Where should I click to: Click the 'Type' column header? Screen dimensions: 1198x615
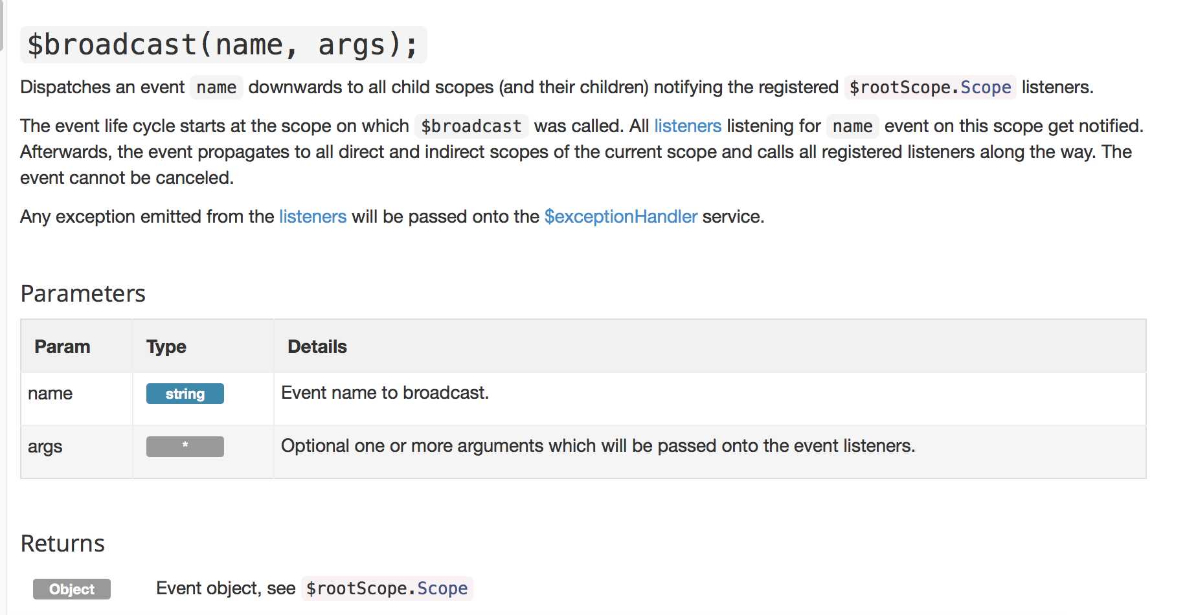[166, 346]
